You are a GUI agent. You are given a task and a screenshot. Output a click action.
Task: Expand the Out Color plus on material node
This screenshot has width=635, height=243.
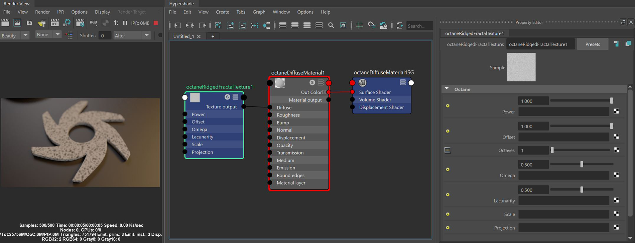click(324, 92)
